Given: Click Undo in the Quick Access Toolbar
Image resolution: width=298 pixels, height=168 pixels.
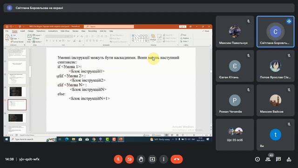Looking at the screenshot, I should [11, 27].
